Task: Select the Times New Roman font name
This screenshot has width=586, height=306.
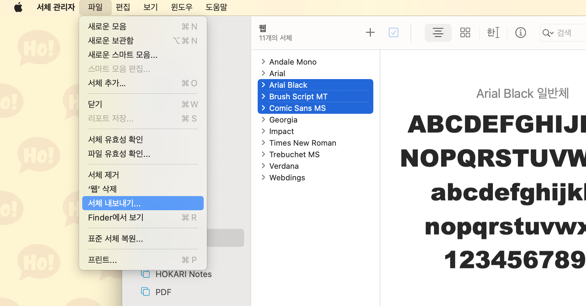Action: pyautogui.click(x=303, y=143)
